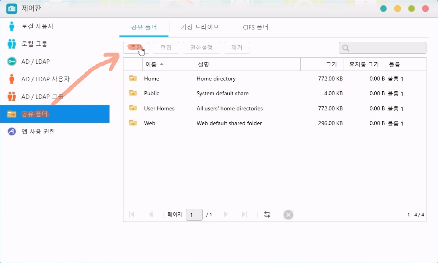Click the page number input field
Image resolution: width=438 pixels, height=263 pixels.
[x=194, y=215]
